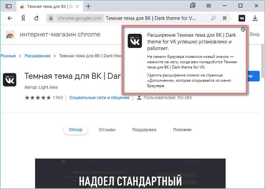Close the 'Темная тема для ВК' browser tab

tap(77, 6)
